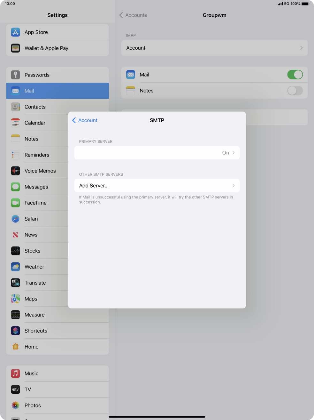Image resolution: width=314 pixels, height=420 pixels.
Task: Select Measure in Settings sidebar
Action: 34,315
